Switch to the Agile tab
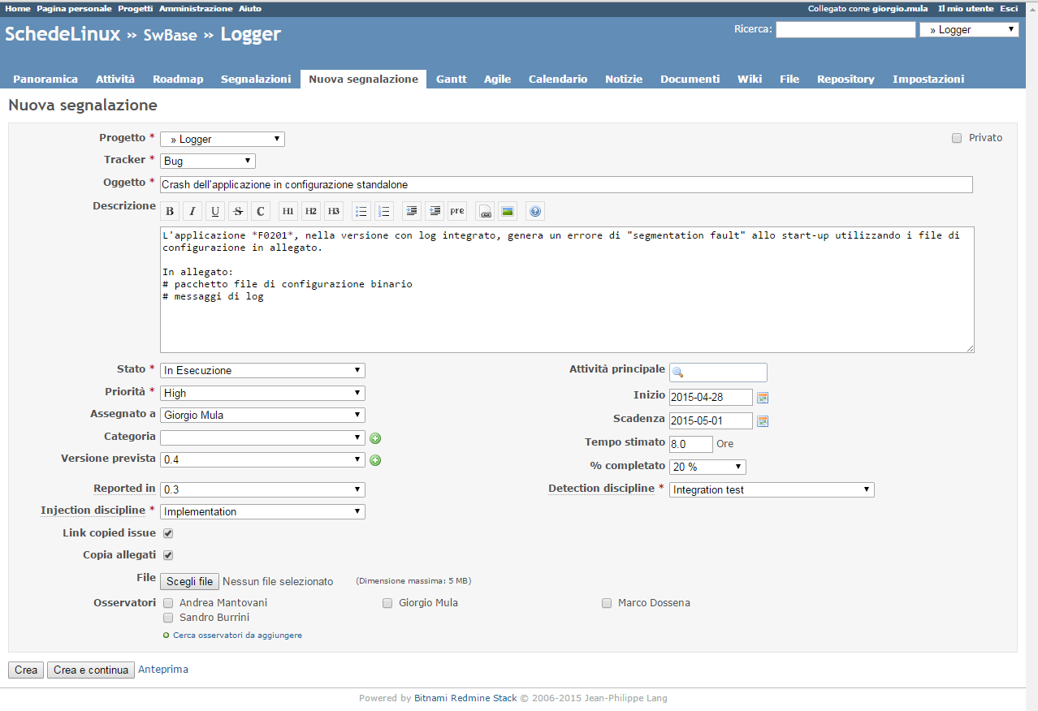This screenshot has height=711, width=1038. (498, 79)
